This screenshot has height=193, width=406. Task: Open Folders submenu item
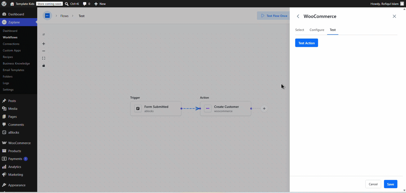coord(8,77)
